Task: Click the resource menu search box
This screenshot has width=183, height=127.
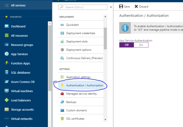Action: pos(82,7)
